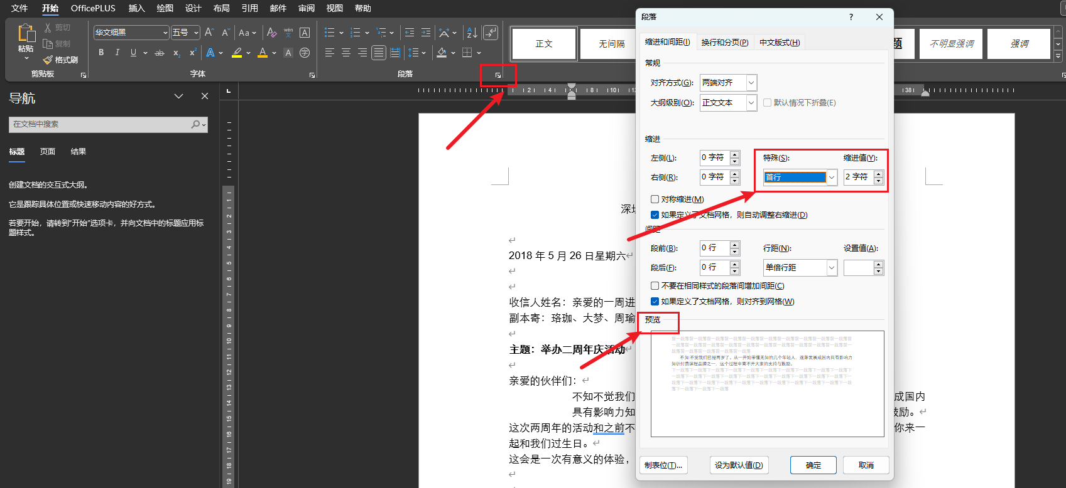Center align the text
The height and width of the screenshot is (488, 1066).
point(345,53)
